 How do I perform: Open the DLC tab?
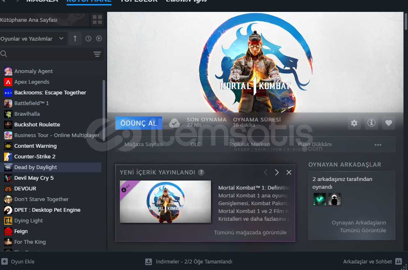(196, 144)
